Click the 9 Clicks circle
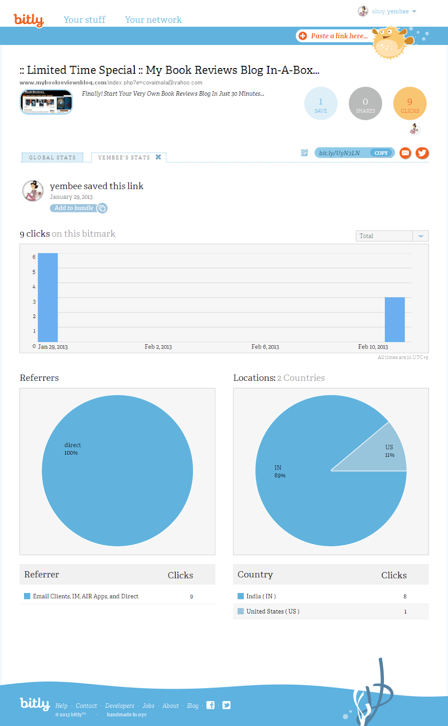Image resolution: width=448 pixels, height=726 pixels. point(410,103)
